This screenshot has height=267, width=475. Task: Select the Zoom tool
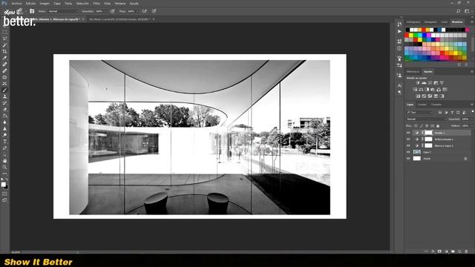coord(4,167)
